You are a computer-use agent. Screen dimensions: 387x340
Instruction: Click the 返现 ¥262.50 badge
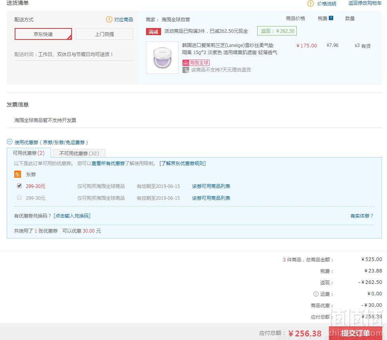coord(277,31)
